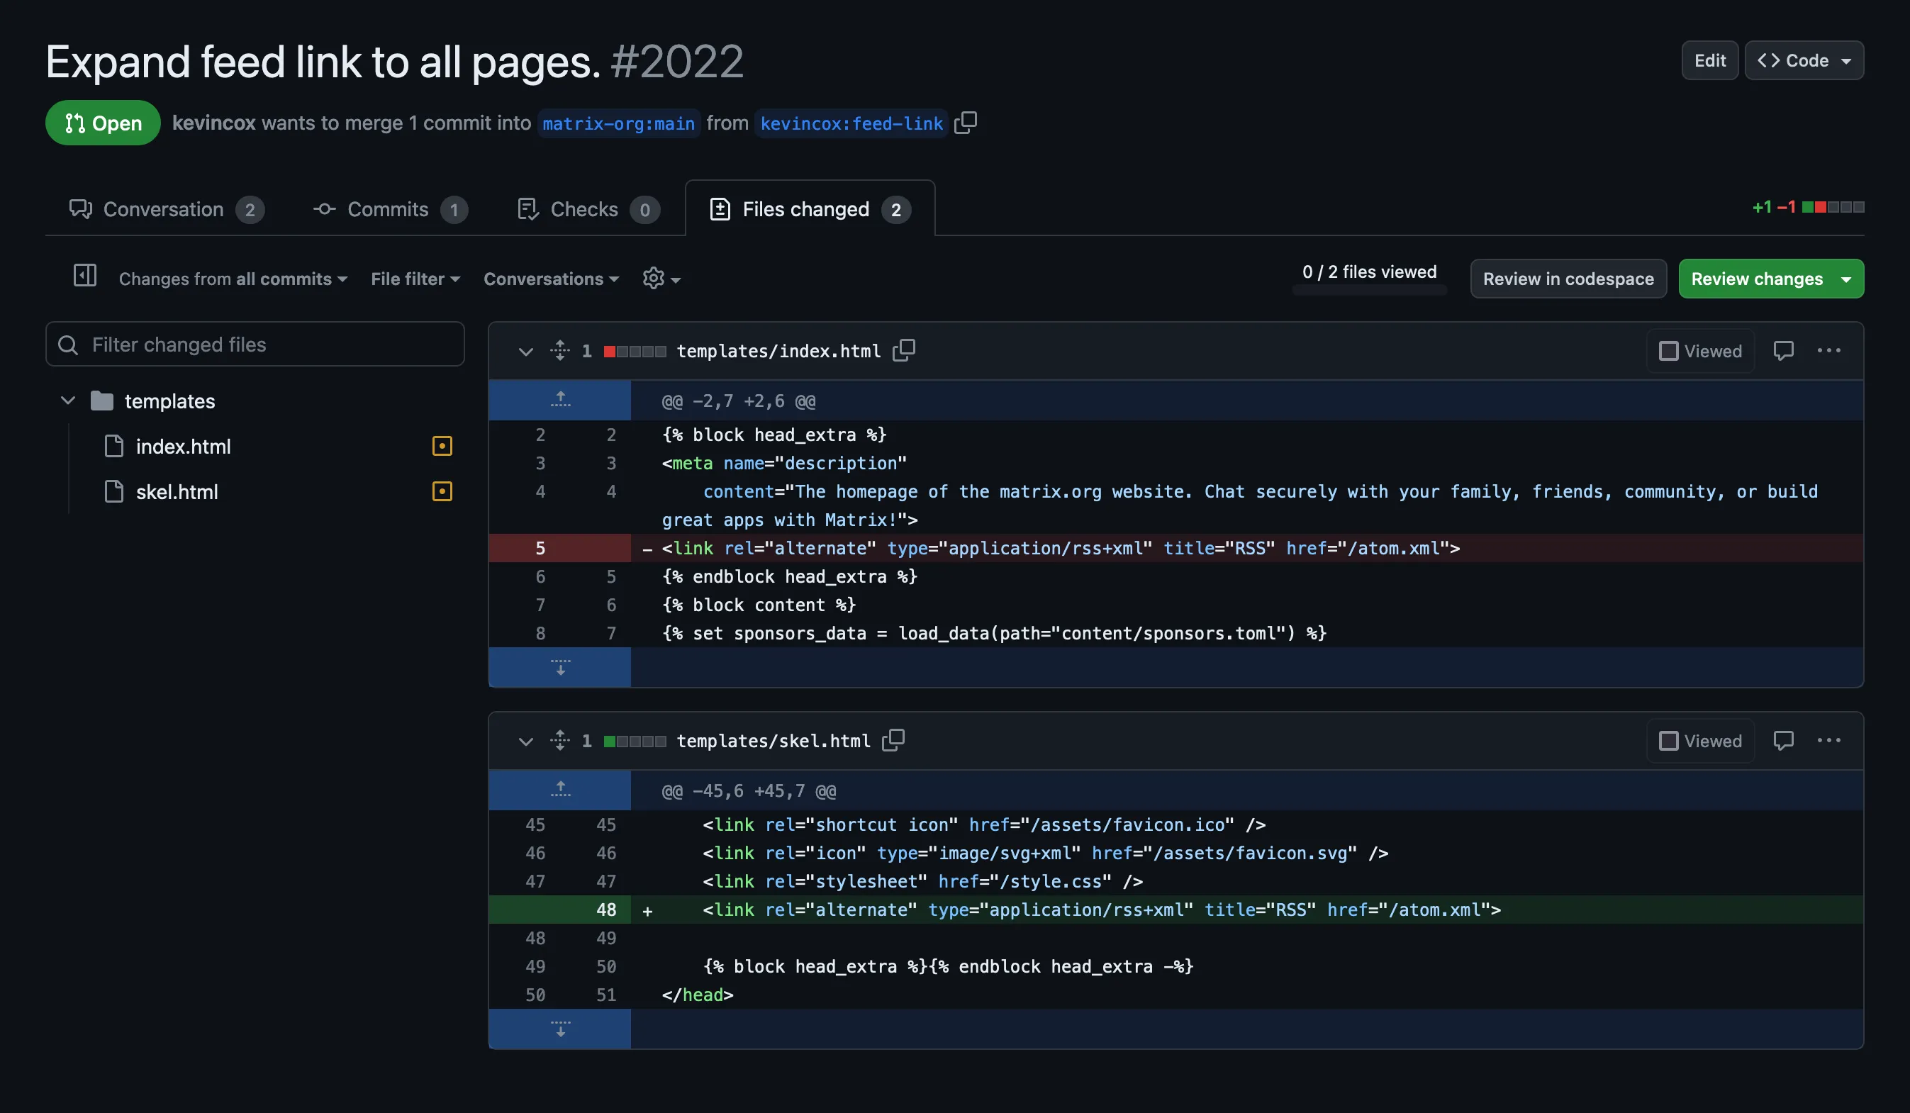The height and width of the screenshot is (1113, 1910).
Task: Copy the kevincox:feed-link branch name
Action: click(x=966, y=123)
